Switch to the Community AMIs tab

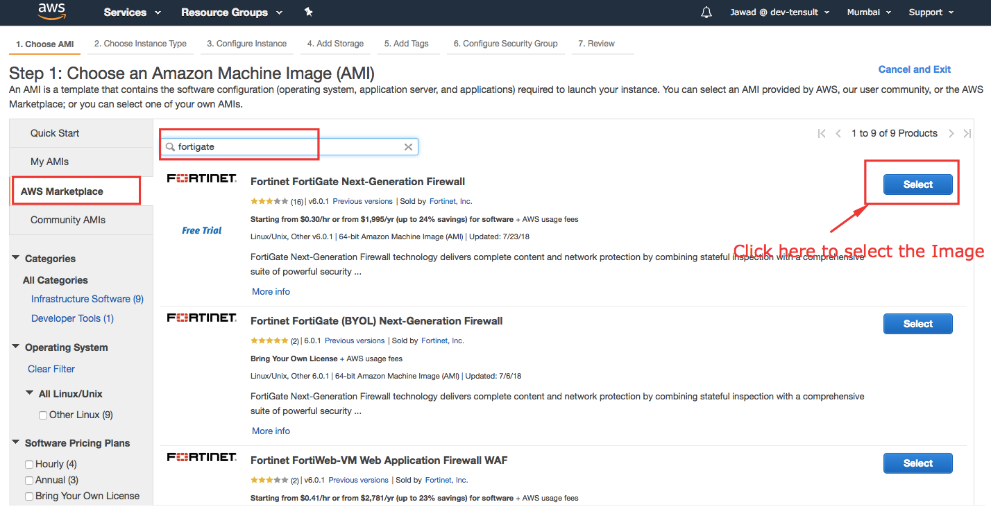(68, 220)
